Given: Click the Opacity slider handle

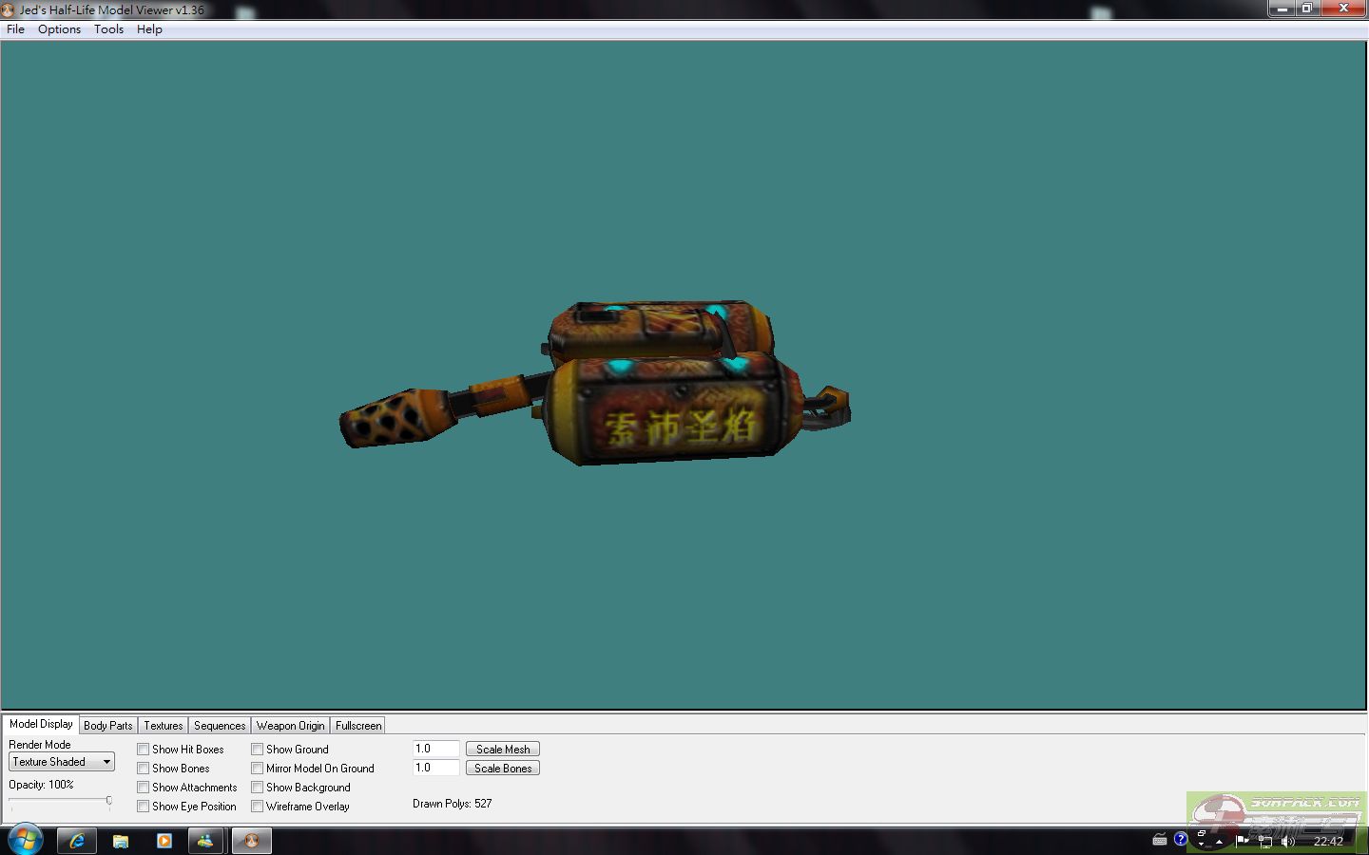Looking at the screenshot, I should [109, 801].
